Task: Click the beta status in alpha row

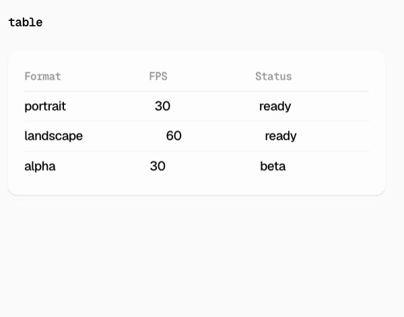Action: point(273,166)
